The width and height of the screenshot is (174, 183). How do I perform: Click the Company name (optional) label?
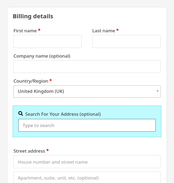[42, 56]
